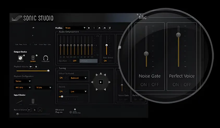Click headphone icon beside the reset icon

point(105,28)
